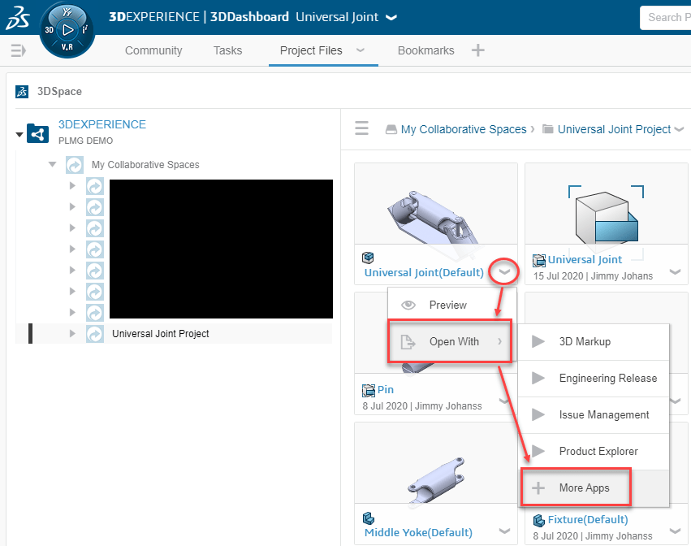This screenshot has height=546, width=691.
Task: Click the breadcrumb drive icon
Action: point(391,129)
